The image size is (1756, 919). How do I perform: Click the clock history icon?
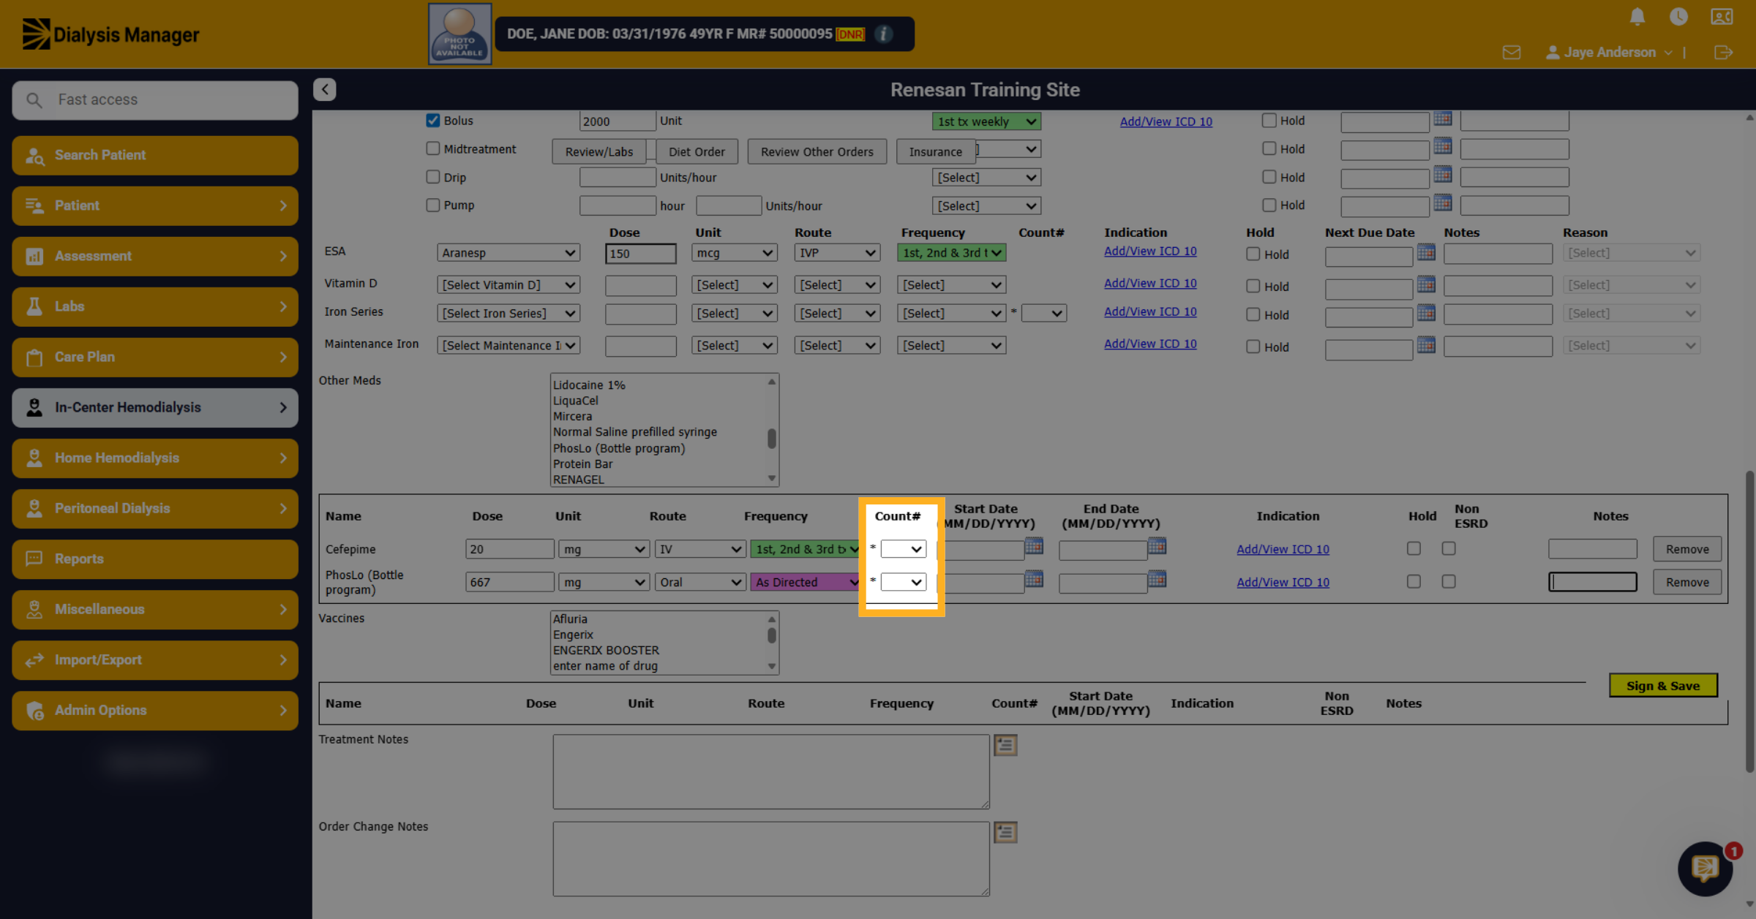(1678, 16)
